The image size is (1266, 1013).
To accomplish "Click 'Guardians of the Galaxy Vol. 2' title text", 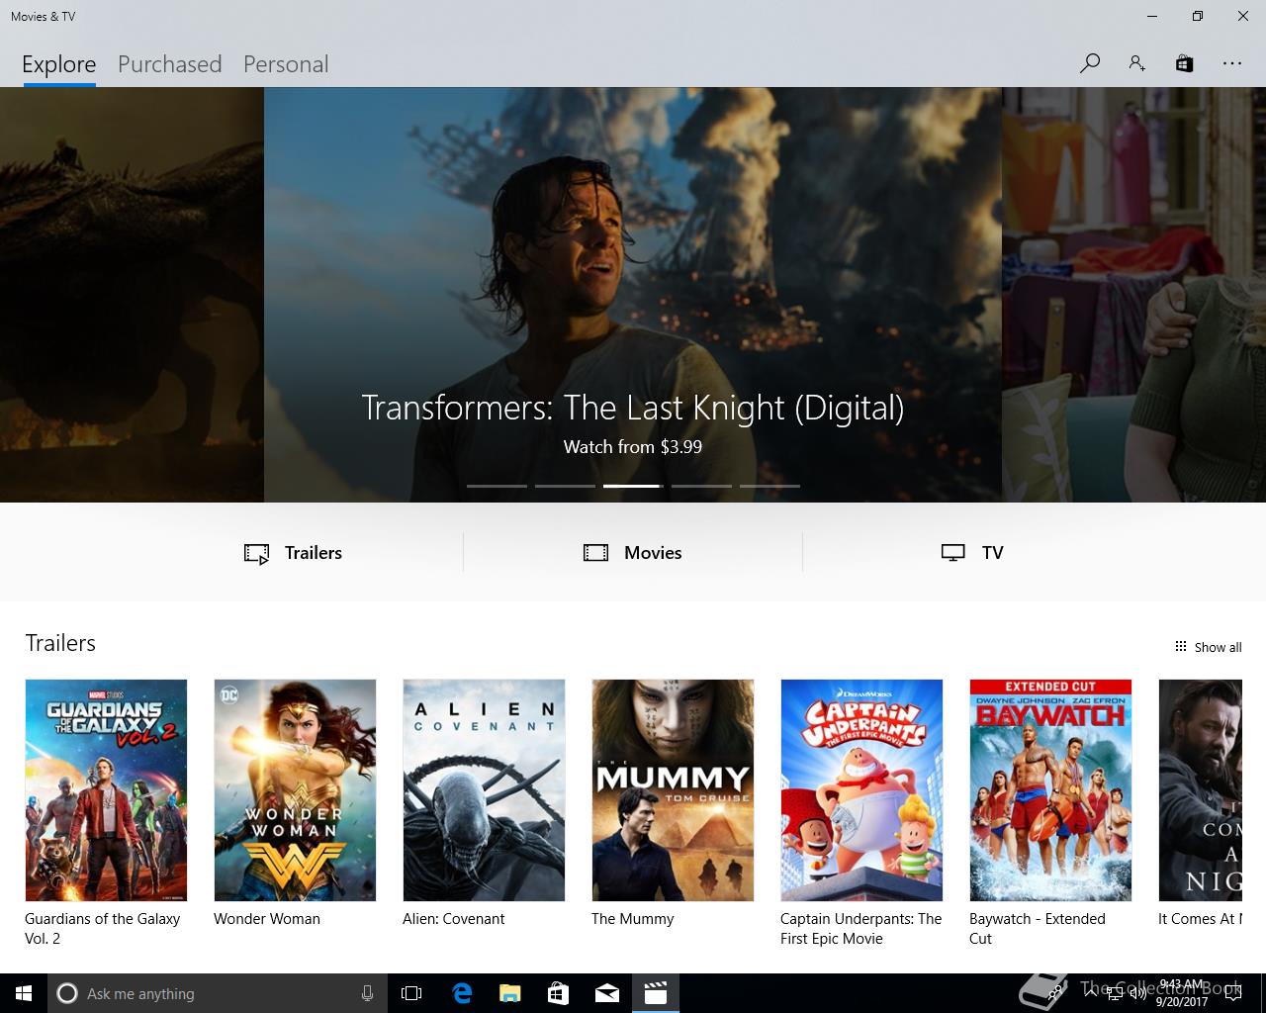I will (x=103, y=929).
